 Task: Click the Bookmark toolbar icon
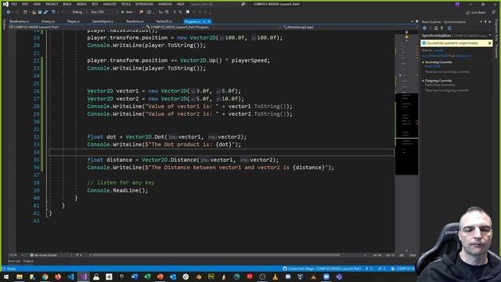pos(188,13)
